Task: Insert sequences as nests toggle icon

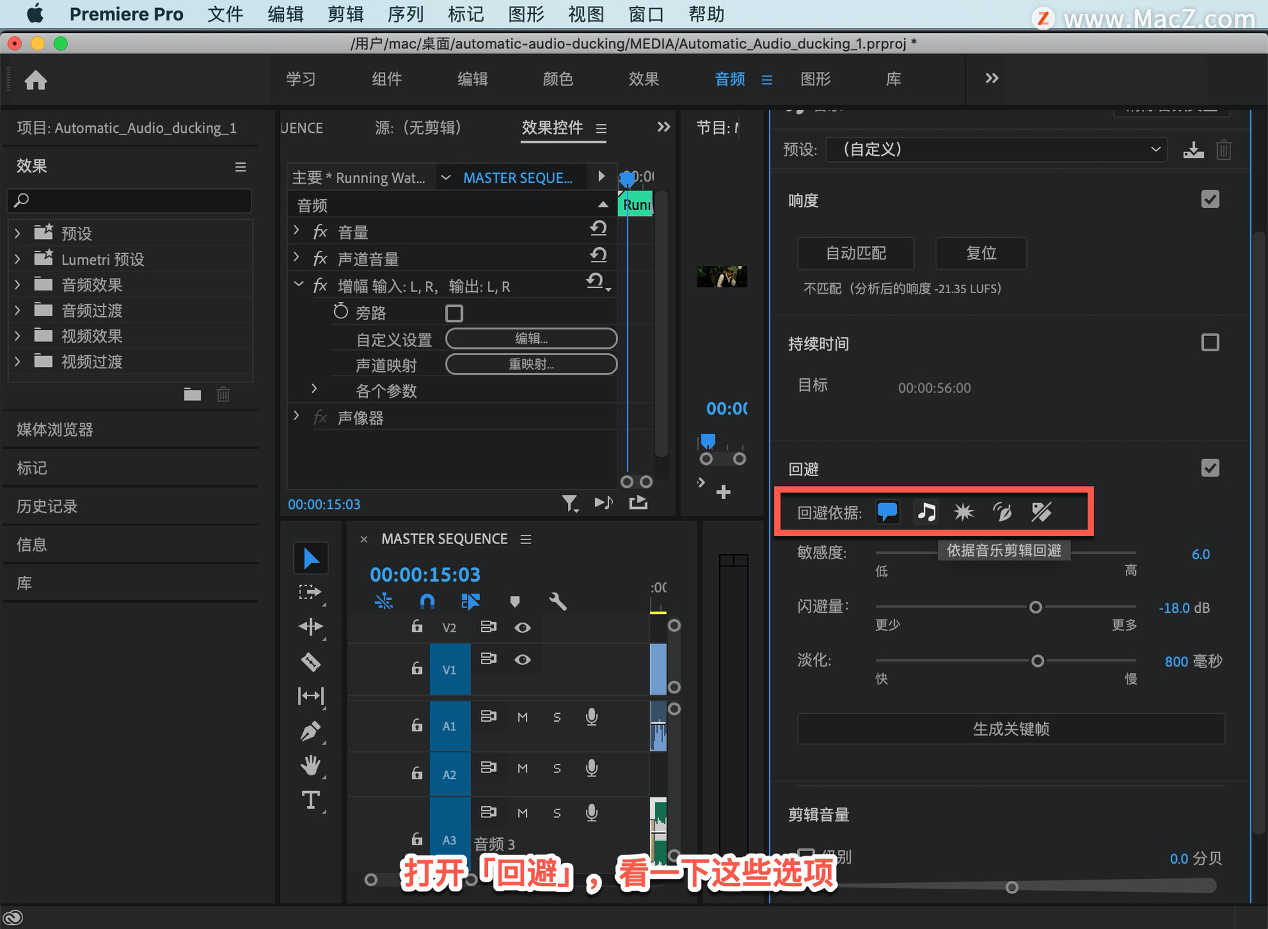Action: point(384,602)
